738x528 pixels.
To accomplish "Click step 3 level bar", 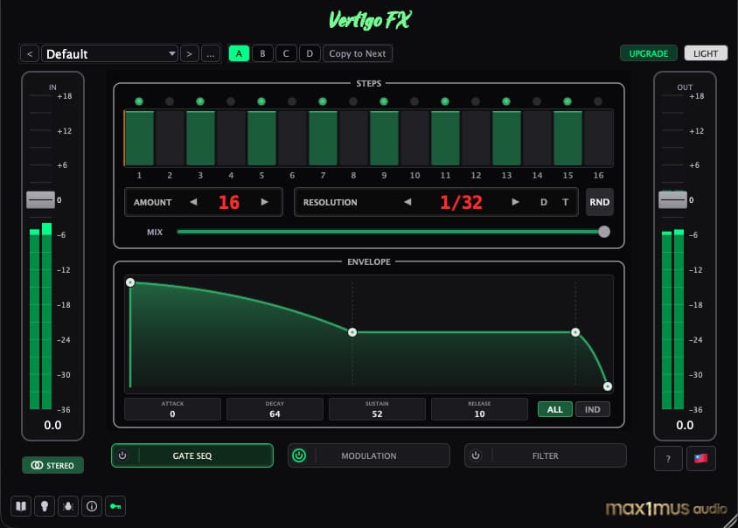I will click(x=200, y=138).
